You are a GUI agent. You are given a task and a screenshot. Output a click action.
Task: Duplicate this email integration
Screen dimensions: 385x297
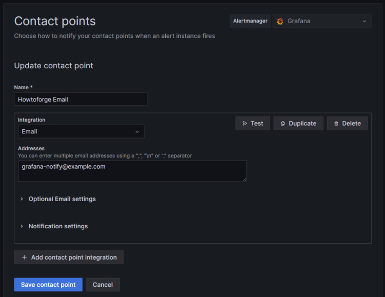coord(298,124)
